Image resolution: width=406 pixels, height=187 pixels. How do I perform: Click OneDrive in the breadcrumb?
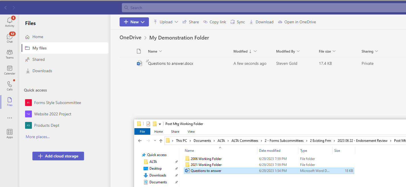130,38
